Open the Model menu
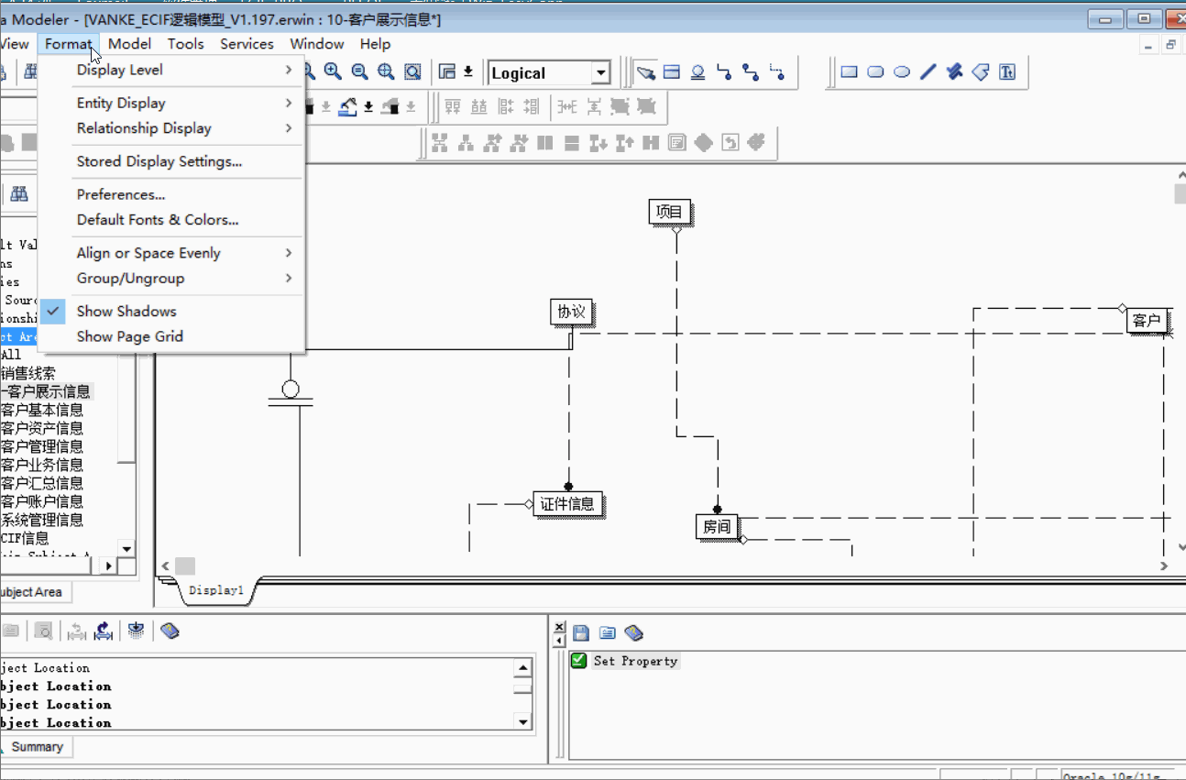The width and height of the screenshot is (1186, 780). (x=129, y=44)
